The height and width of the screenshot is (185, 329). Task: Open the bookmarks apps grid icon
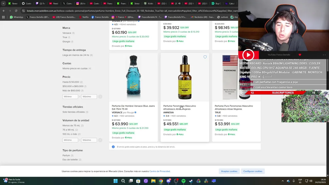click(3, 17)
